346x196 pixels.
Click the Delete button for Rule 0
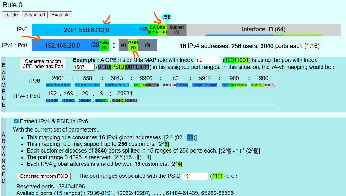tap(11, 15)
